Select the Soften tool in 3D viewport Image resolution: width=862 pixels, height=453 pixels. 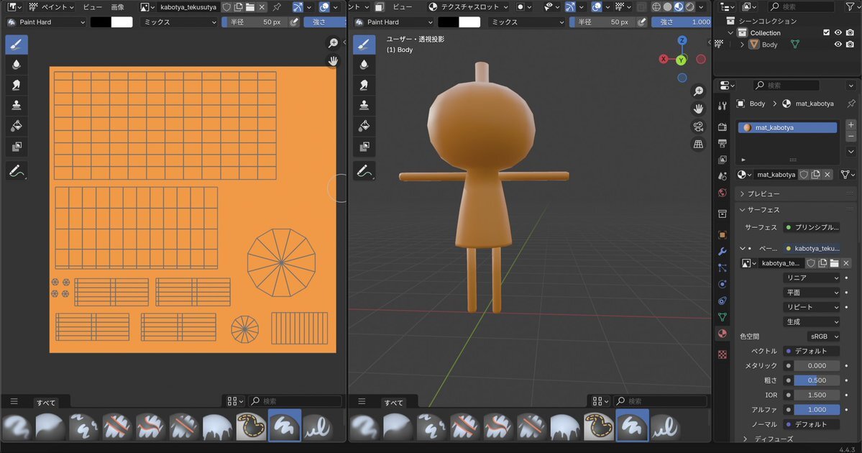click(364, 65)
